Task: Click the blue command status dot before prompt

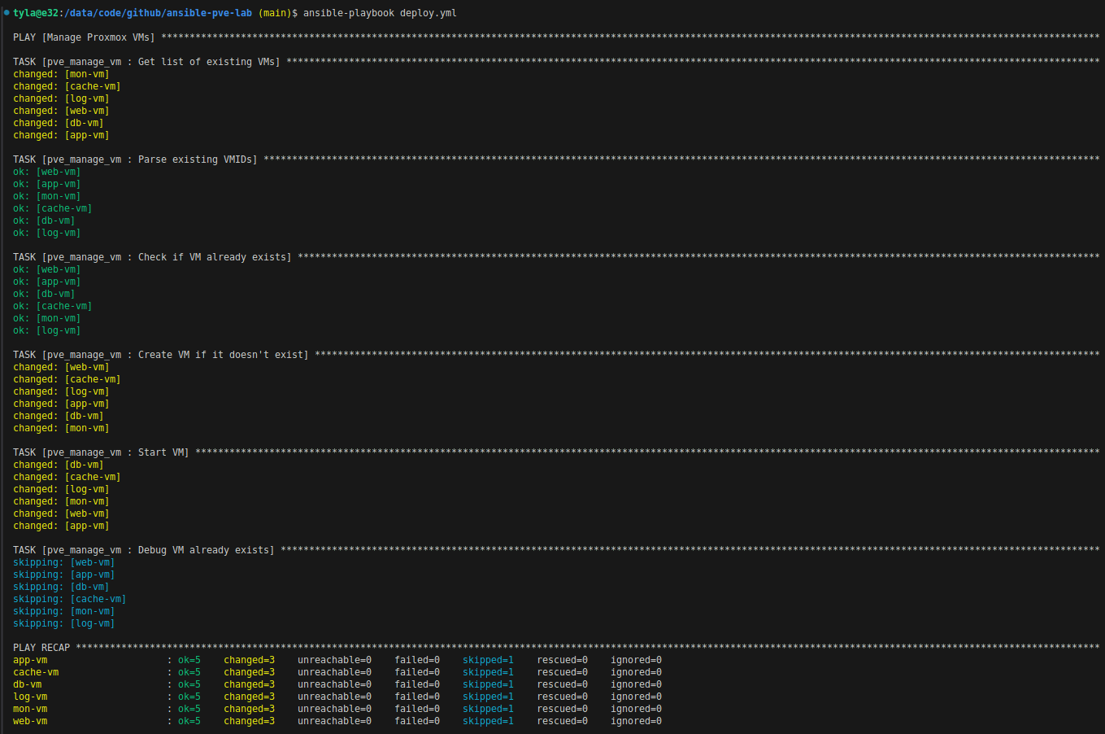Action: (7, 13)
